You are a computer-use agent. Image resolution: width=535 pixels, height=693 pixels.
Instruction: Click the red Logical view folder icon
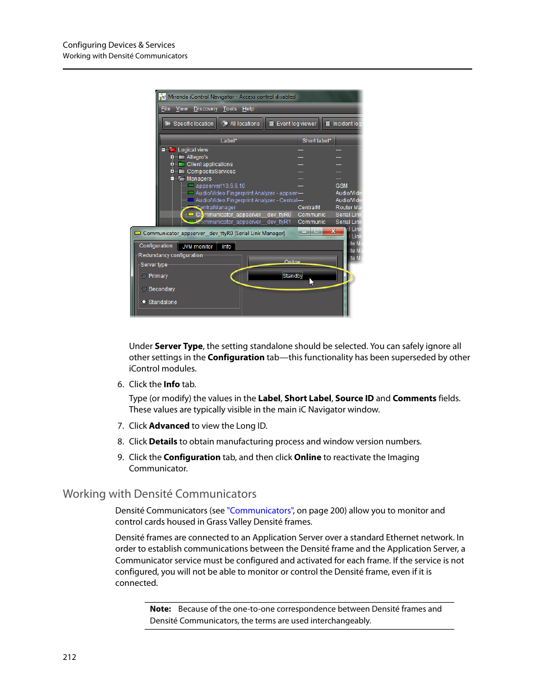tap(173, 150)
